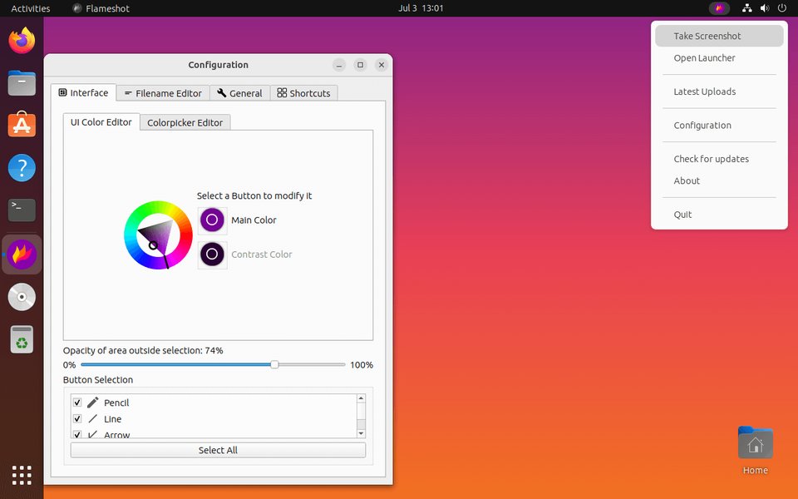Show Applications grid in the dock
Screen dimensions: 798x499
(x=22, y=475)
